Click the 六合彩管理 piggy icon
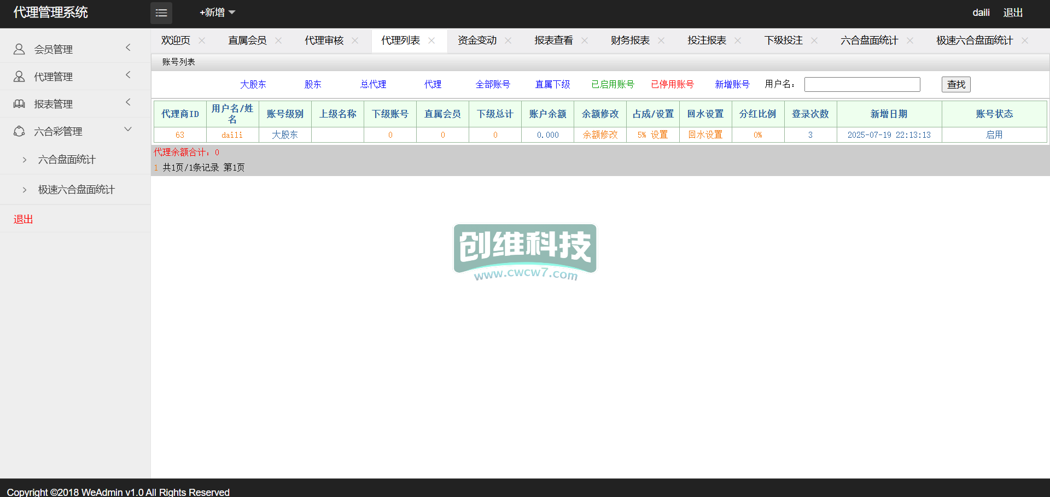Viewport: 1050px width, 497px height. tap(19, 131)
